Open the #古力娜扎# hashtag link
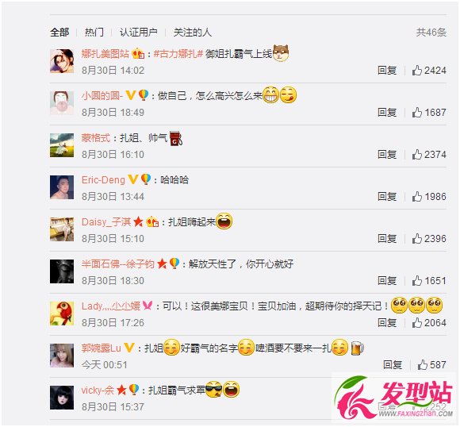460x427 pixels. 178,54
